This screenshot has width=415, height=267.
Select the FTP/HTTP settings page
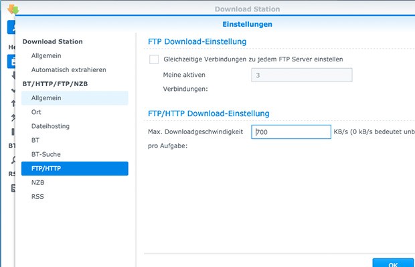pyautogui.click(x=75, y=168)
